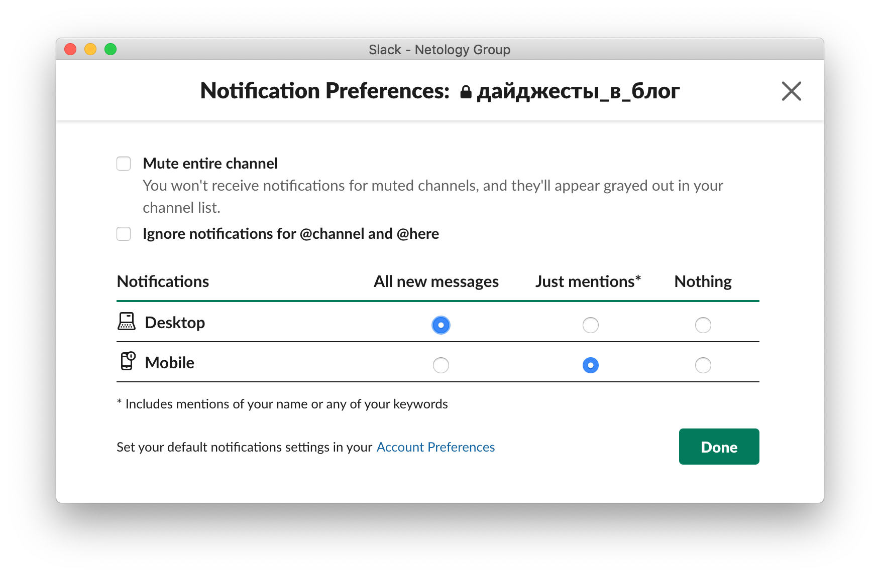Close the Notification Preferences dialog with X
Image resolution: width=880 pixels, height=577 pixels.
coord(791,91)
